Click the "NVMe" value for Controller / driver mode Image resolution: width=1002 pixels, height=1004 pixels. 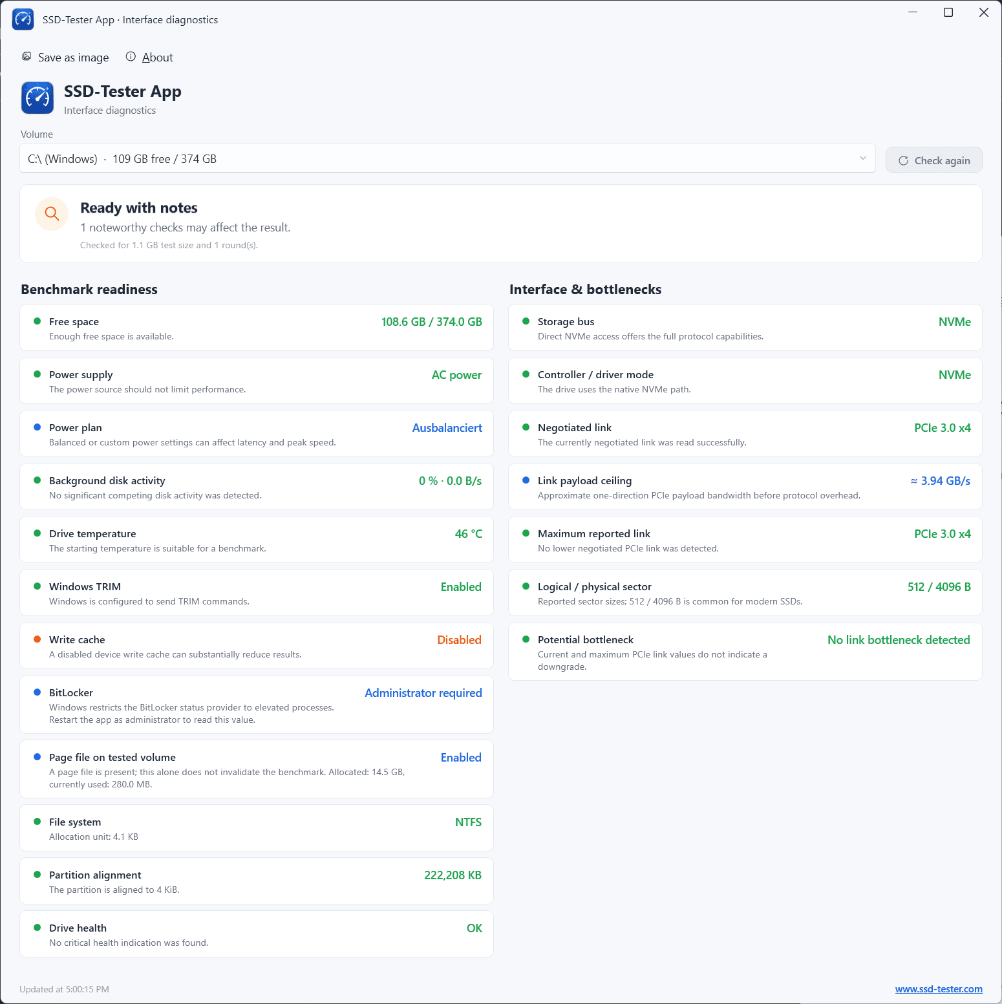[x=955, y=375]
